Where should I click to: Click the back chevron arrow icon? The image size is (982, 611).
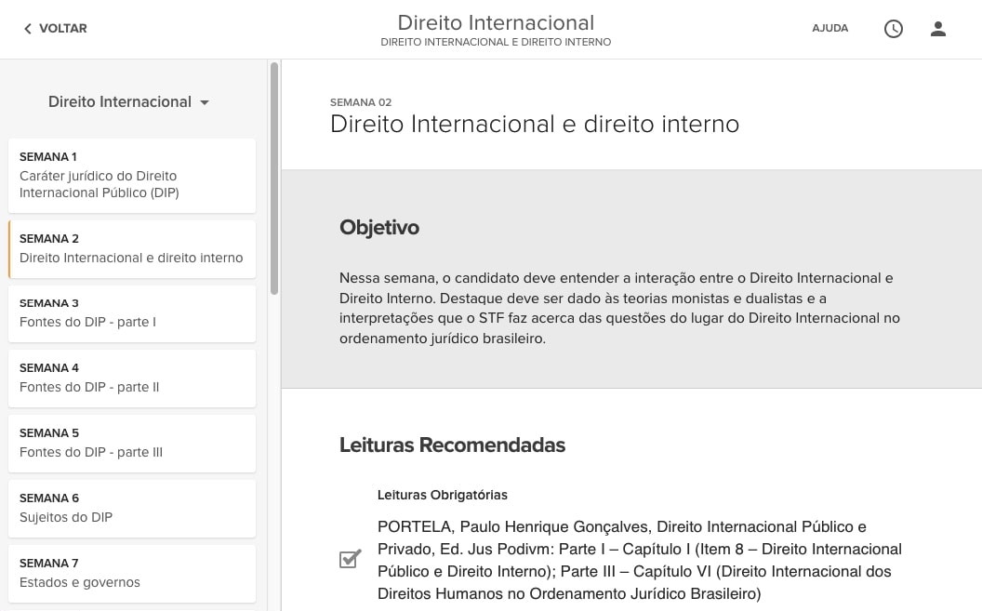[x=28, y=29]
